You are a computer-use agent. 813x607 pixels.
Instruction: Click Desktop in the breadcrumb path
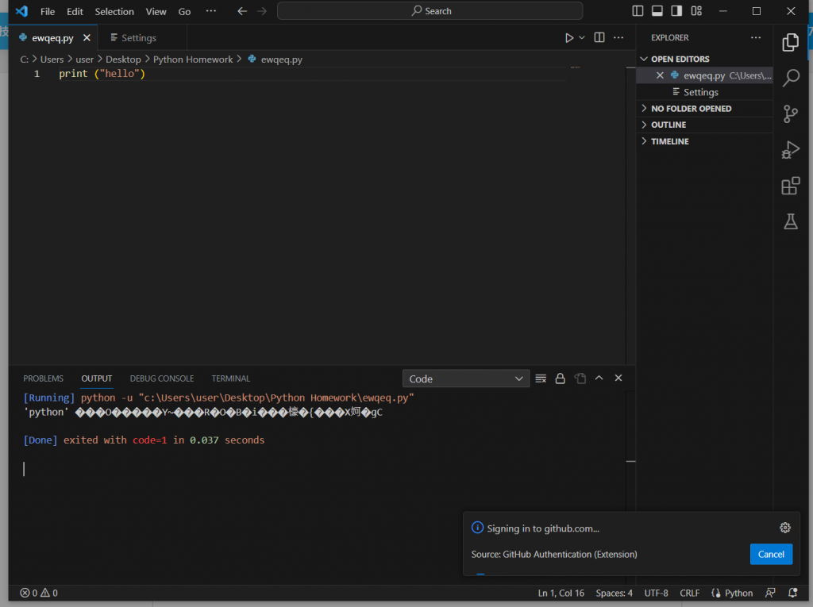[123, 60]
